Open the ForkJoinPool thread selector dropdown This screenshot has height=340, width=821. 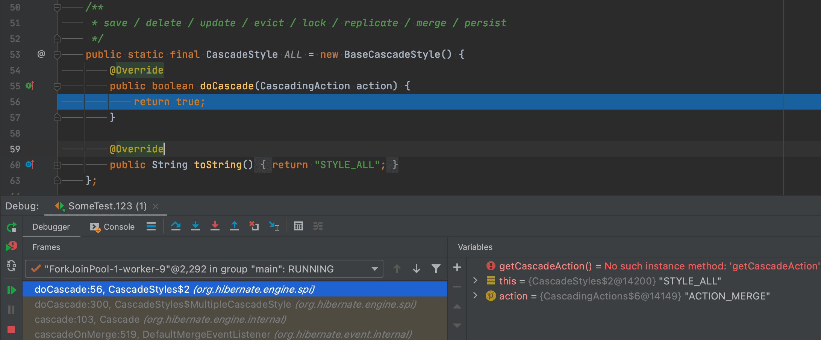coord(204,269)
